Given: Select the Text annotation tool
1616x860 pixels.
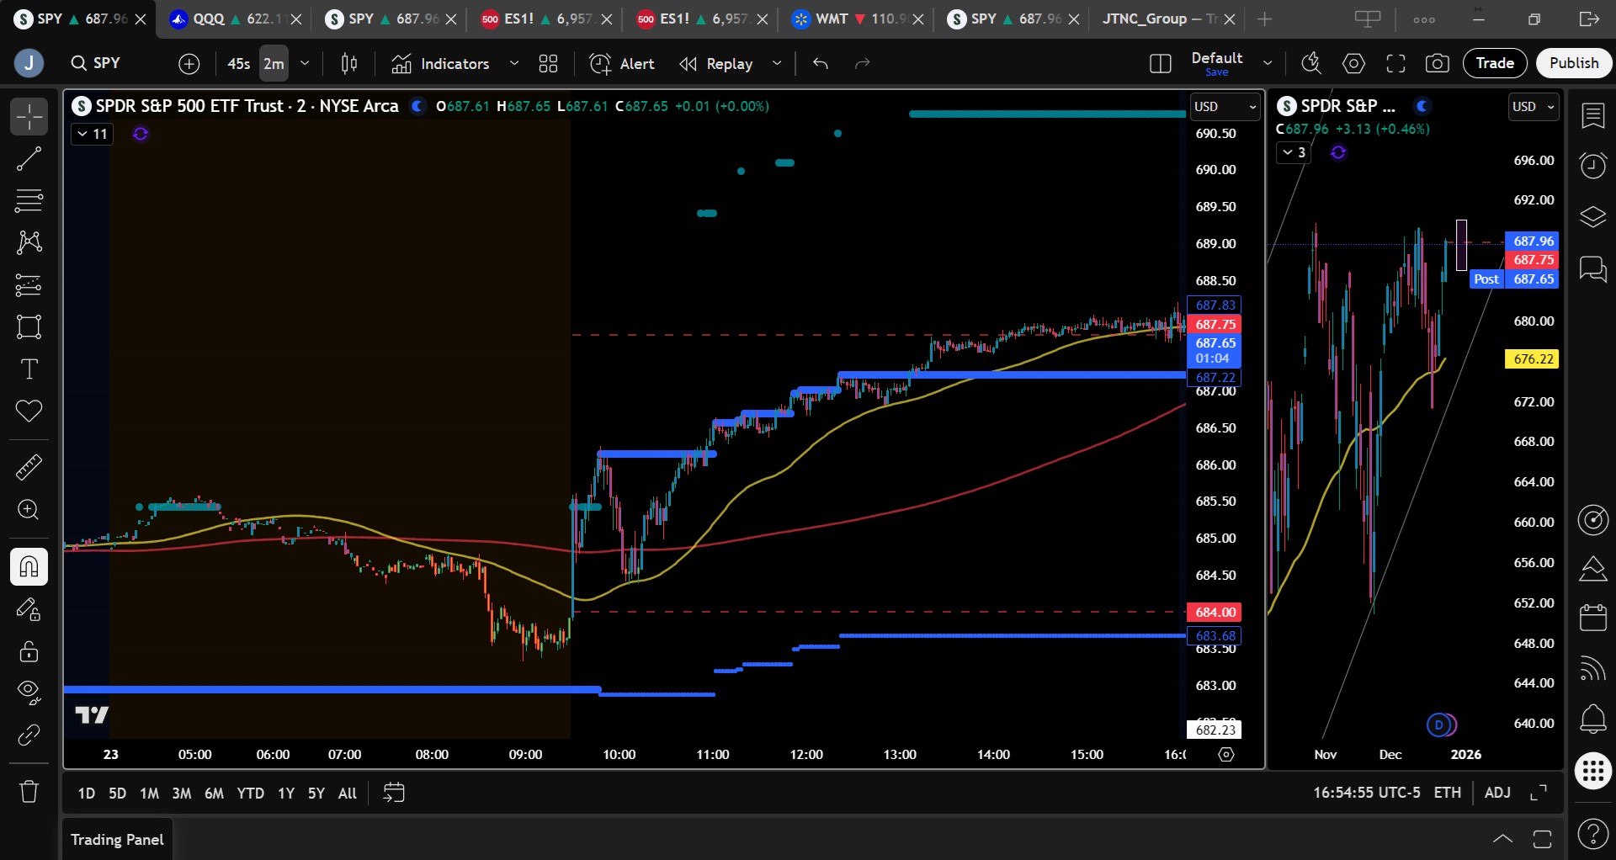Looking at the screenshot, I should (29, 369).
